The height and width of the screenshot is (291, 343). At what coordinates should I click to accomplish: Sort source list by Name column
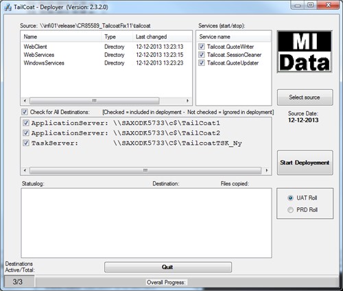click(x=61, y=37)
